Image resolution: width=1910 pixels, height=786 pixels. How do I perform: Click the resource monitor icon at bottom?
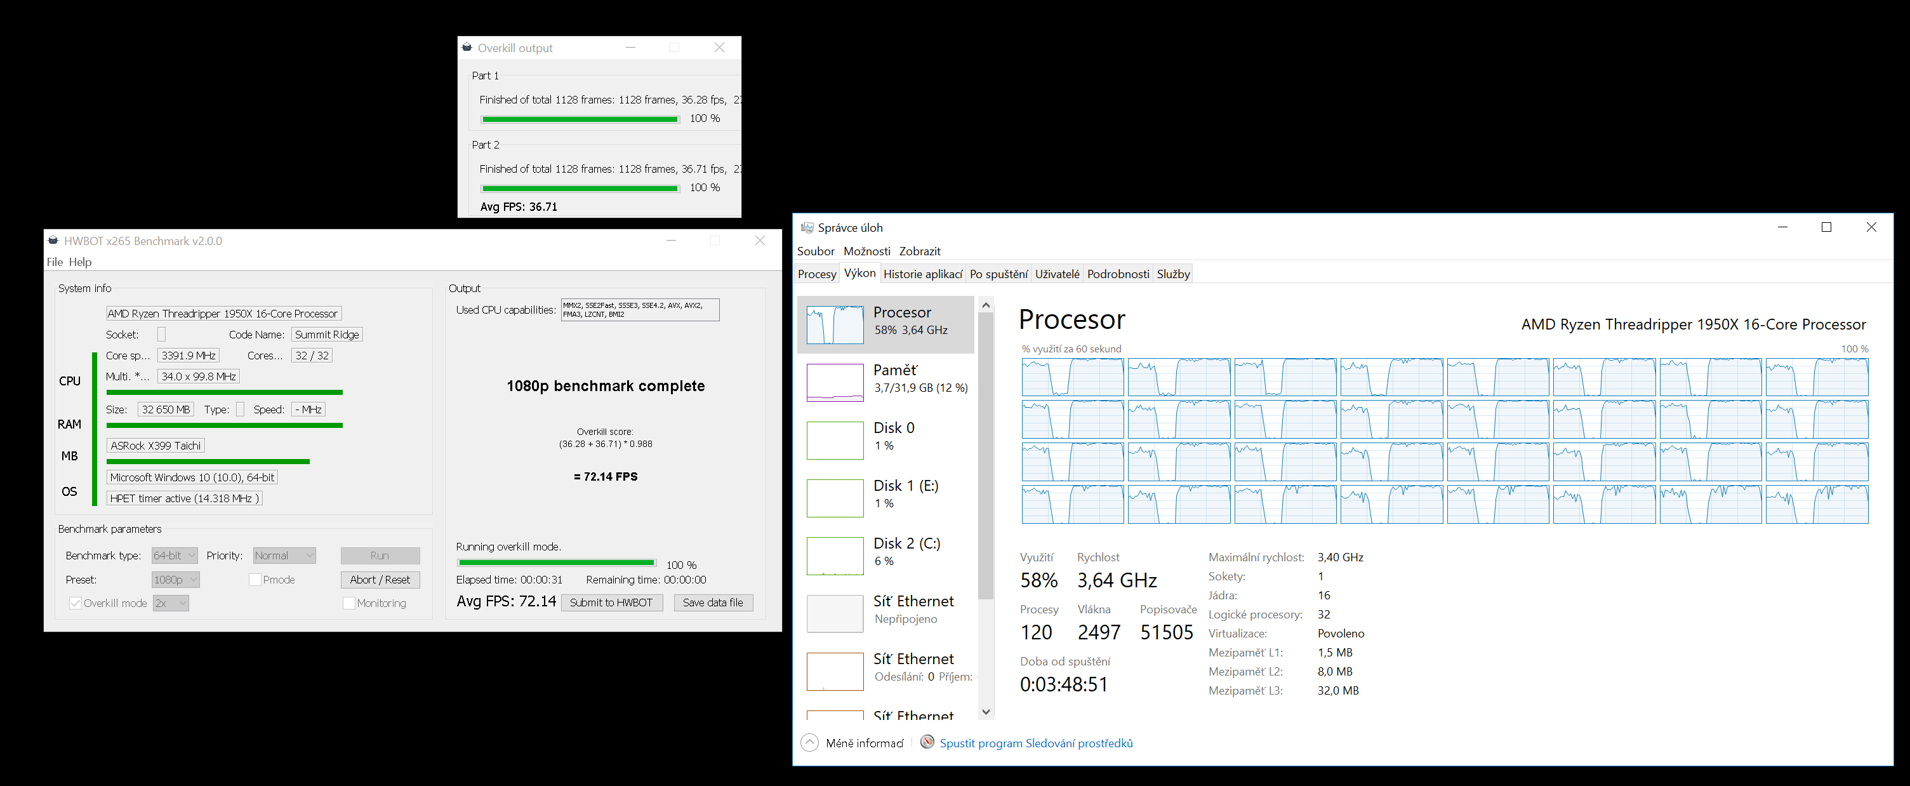pos(927,742)
